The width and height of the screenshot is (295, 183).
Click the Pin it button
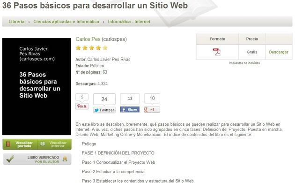coord(82,106)
